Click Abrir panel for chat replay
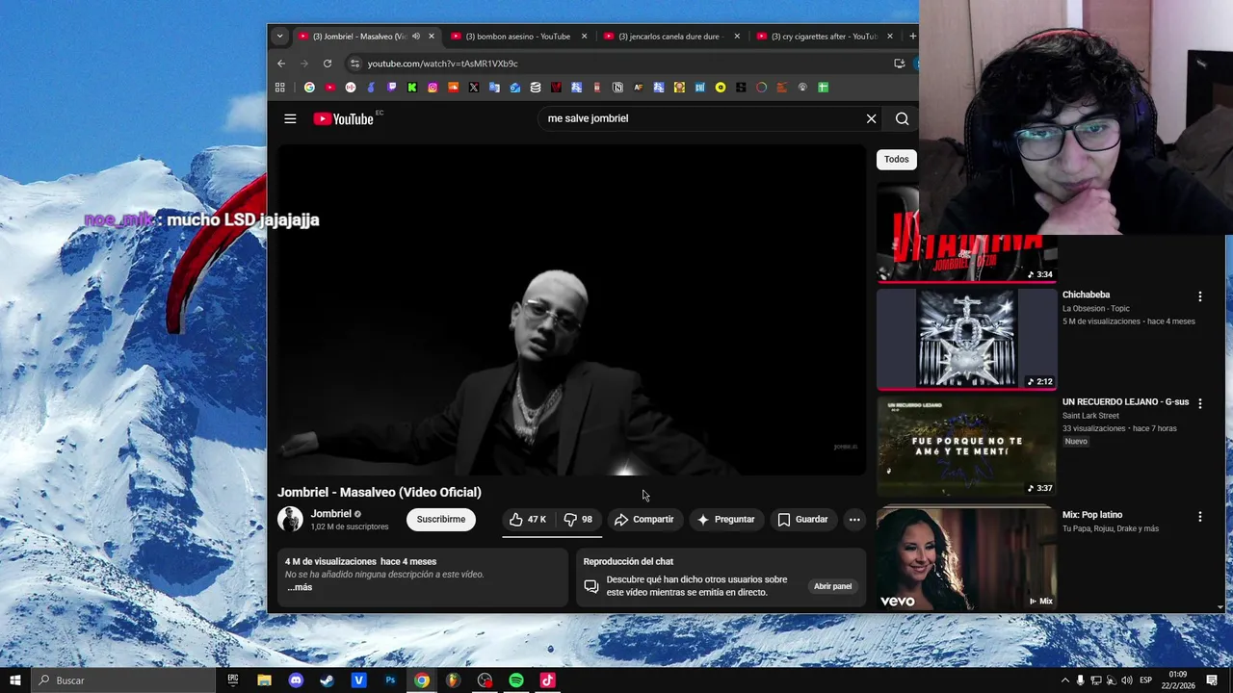The height and width of the screenshot is (693, 1233). (x=832, y=586)
